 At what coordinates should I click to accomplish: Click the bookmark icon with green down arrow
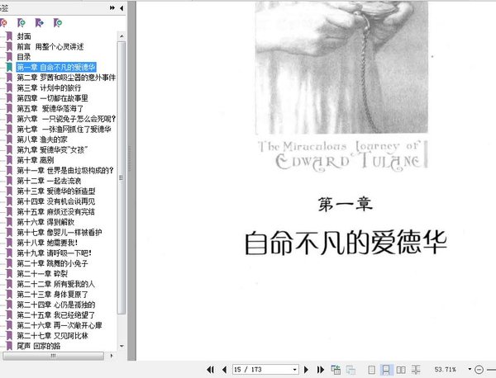pos(58,23)
